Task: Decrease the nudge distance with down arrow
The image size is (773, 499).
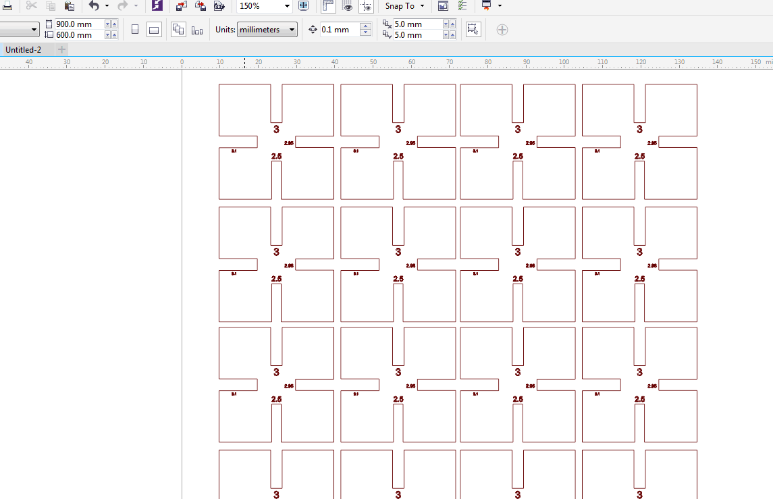Action: coord(365,32)
